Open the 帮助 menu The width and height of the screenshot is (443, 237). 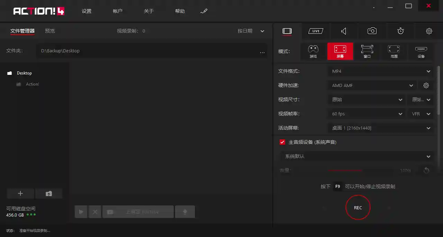pos(180,11)
